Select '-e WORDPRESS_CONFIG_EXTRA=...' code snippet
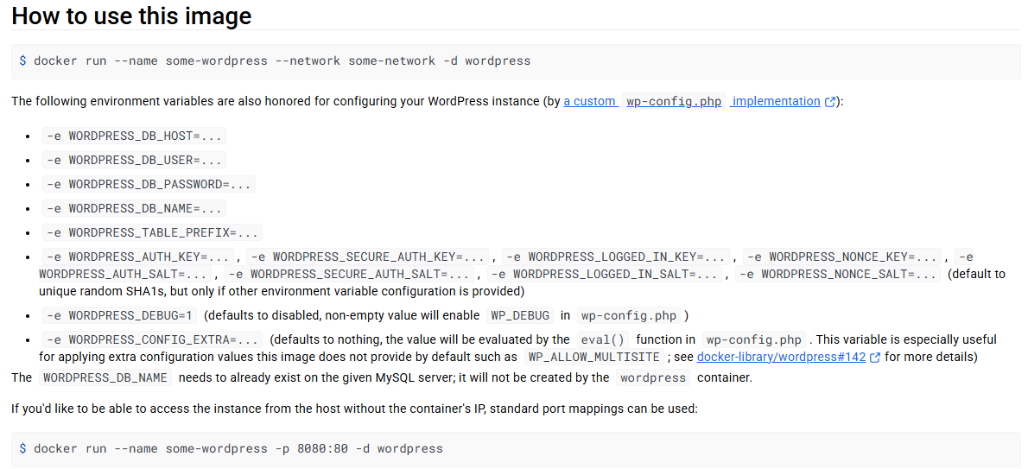1028x469 pixels. 152,339
